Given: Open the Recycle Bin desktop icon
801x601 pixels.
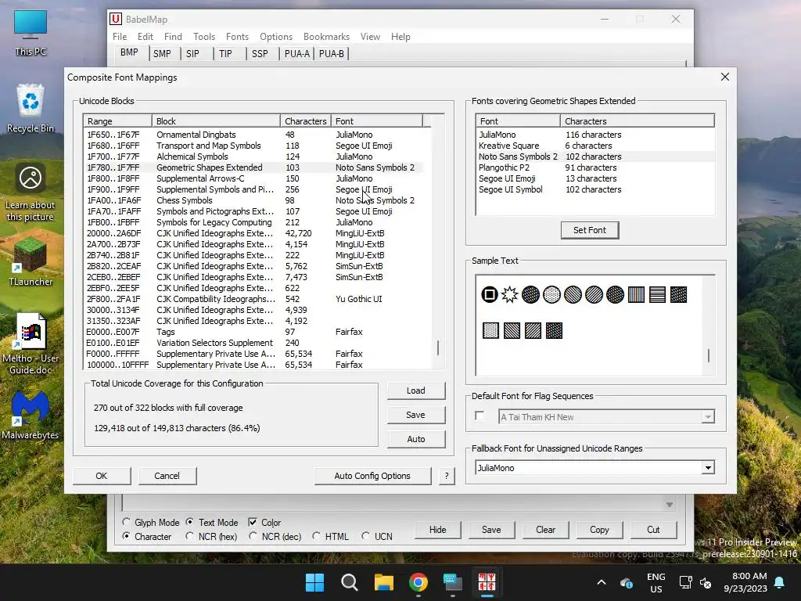Looking at the screenshot, I should click(31, 108).
